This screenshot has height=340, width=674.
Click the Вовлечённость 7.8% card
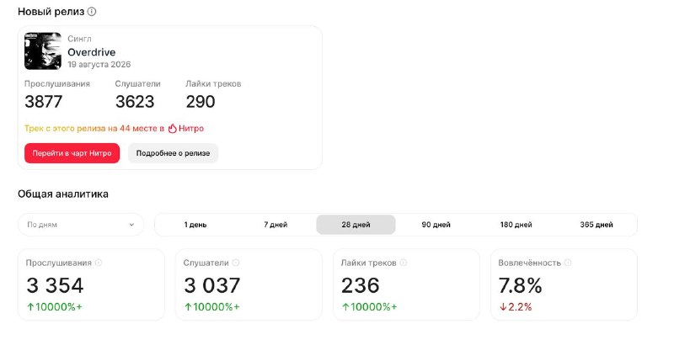564,284
